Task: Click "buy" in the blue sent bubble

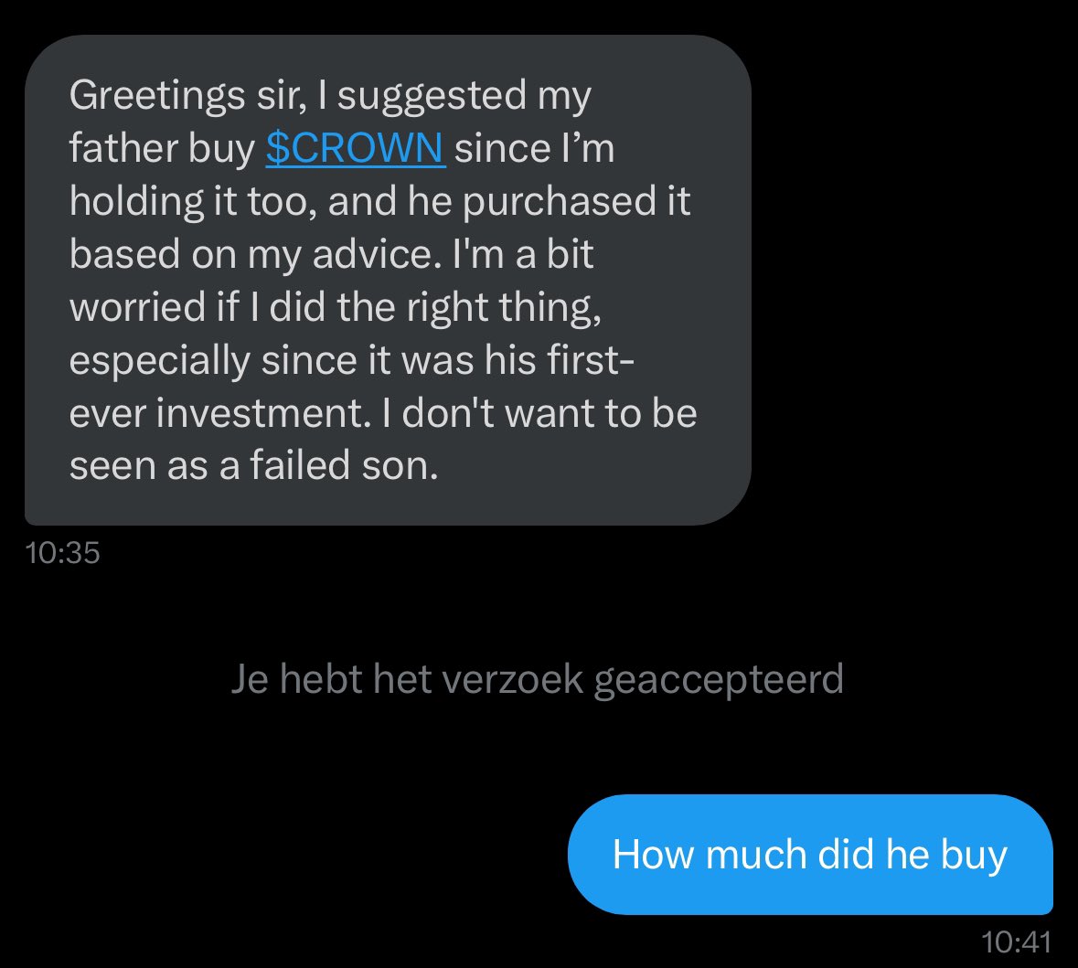Action: (972, 855)
